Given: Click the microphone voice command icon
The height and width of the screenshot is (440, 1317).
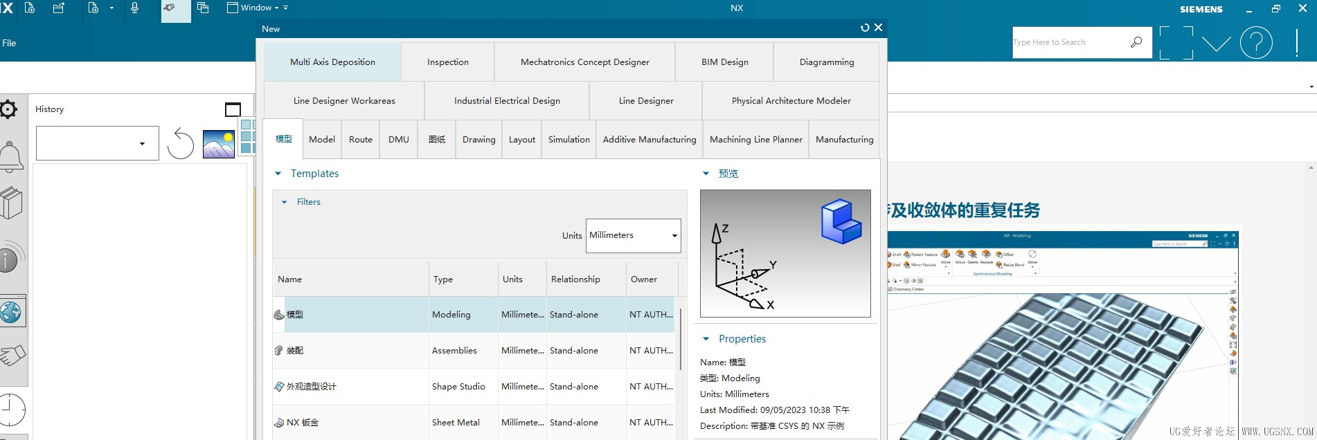Looking at the screenshot, I should coord(134,8).
